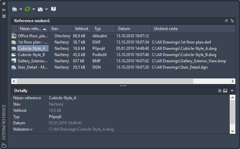Open Help using the question mark icon
Viewport: 240px width, 149px height.
click(53, 9)
